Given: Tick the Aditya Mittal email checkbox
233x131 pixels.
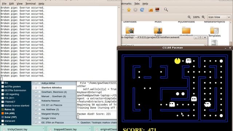Looking at the screenshot, I should [x=36, y=83].
